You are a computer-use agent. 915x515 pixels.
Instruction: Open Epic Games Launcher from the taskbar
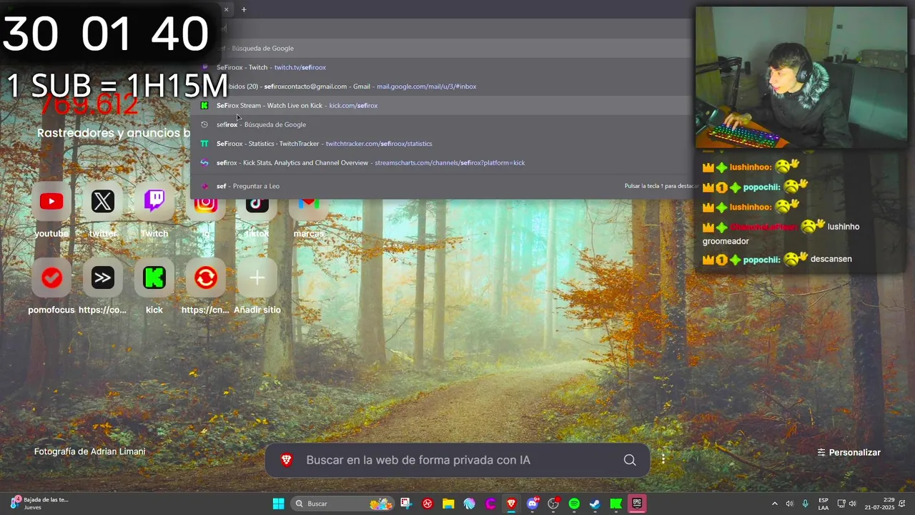pos(637,504)
